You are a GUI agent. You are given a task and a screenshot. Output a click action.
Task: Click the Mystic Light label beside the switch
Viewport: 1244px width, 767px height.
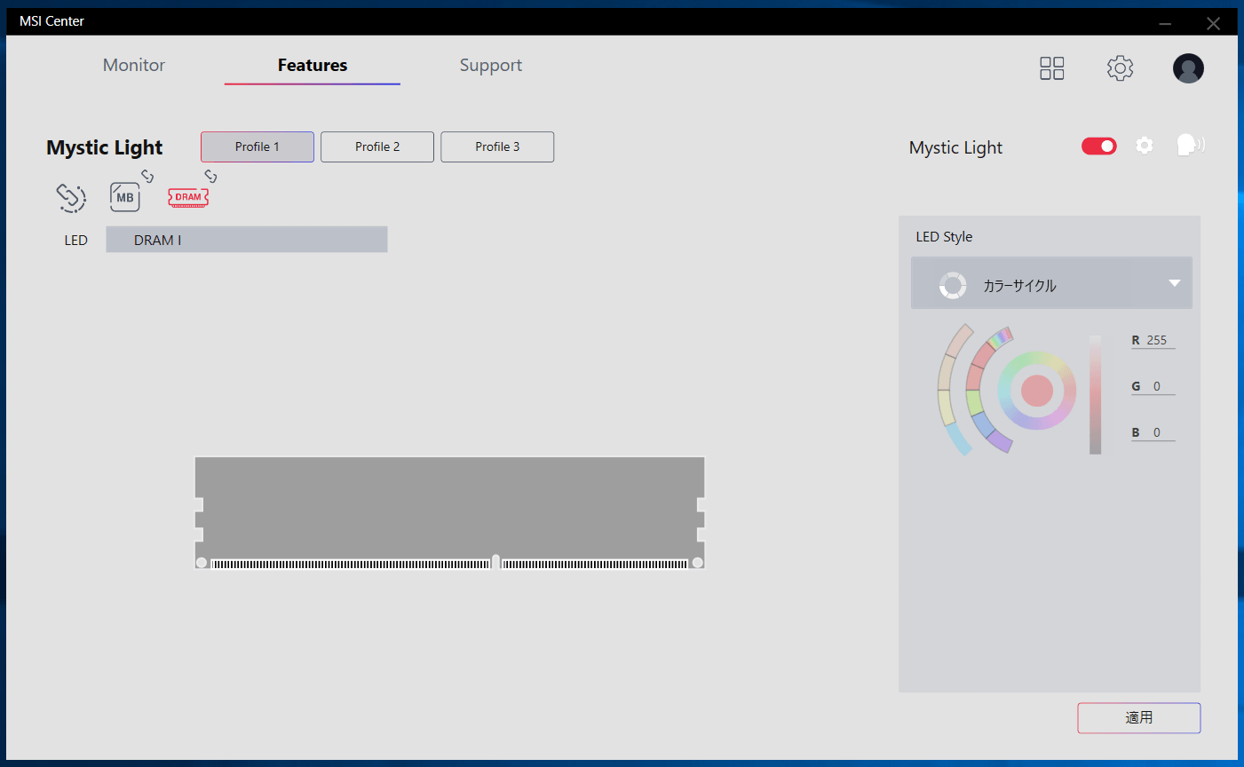[x=955, y=148]
